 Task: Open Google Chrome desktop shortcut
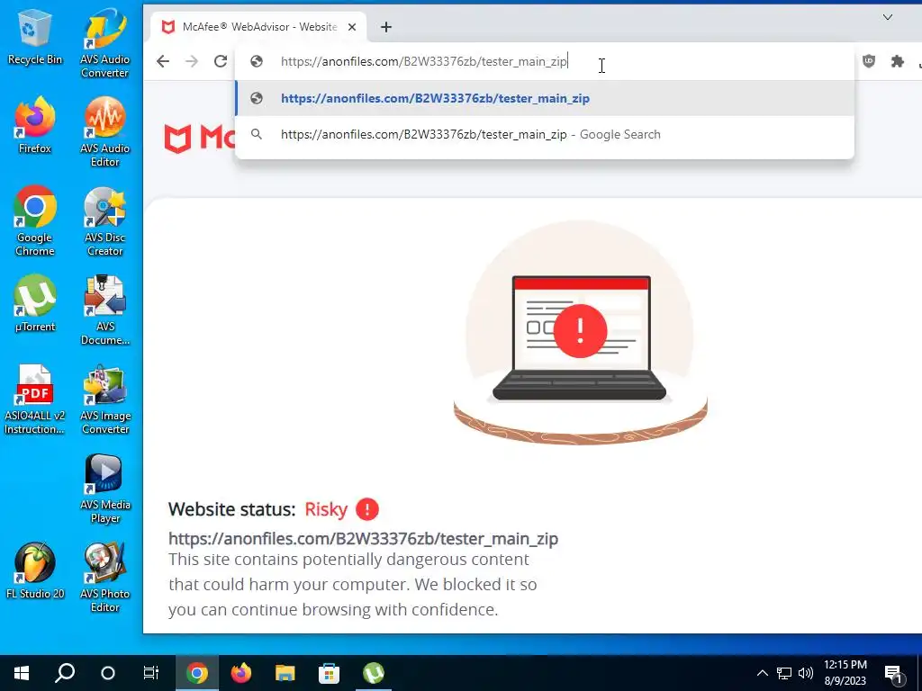click(35, 221)
